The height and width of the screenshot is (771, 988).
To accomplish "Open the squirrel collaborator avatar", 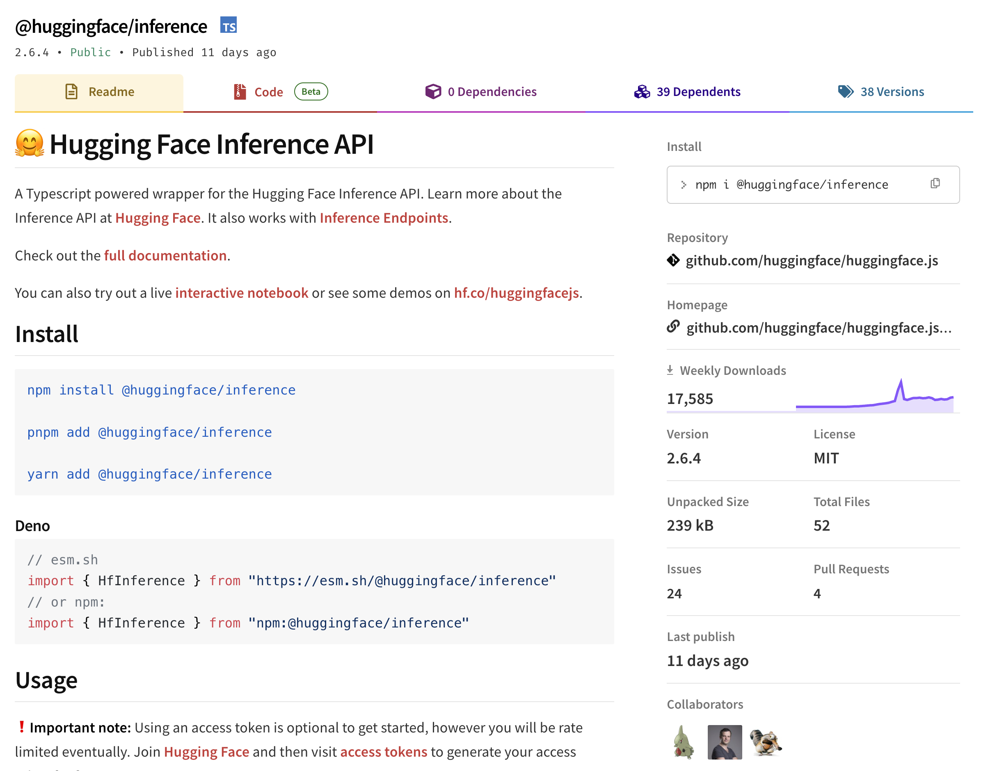I will 766,742.
